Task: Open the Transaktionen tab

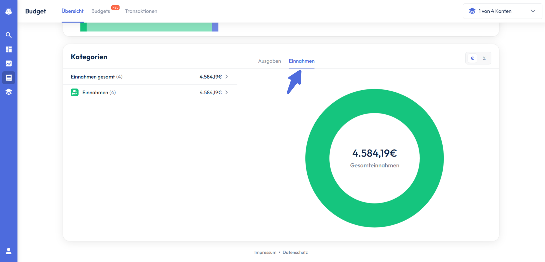Action: [141, 11]
